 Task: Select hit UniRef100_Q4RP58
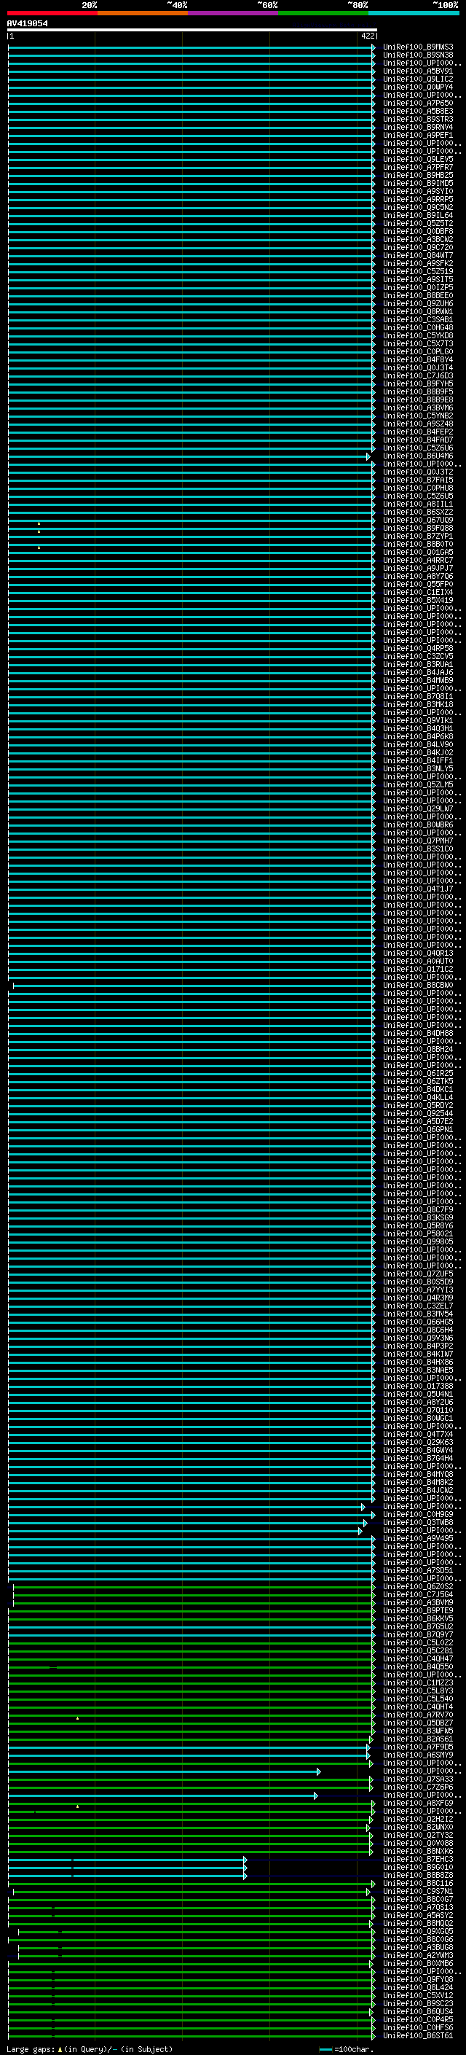(x=417, y=648)
